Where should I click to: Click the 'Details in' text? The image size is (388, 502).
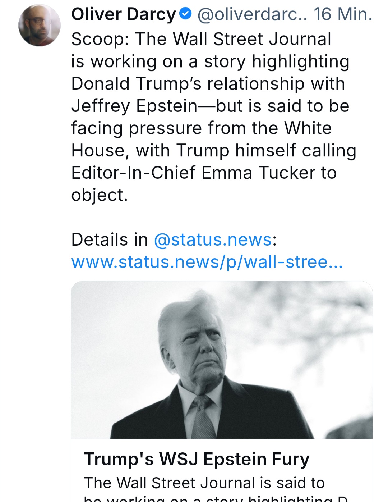[110, 239]
